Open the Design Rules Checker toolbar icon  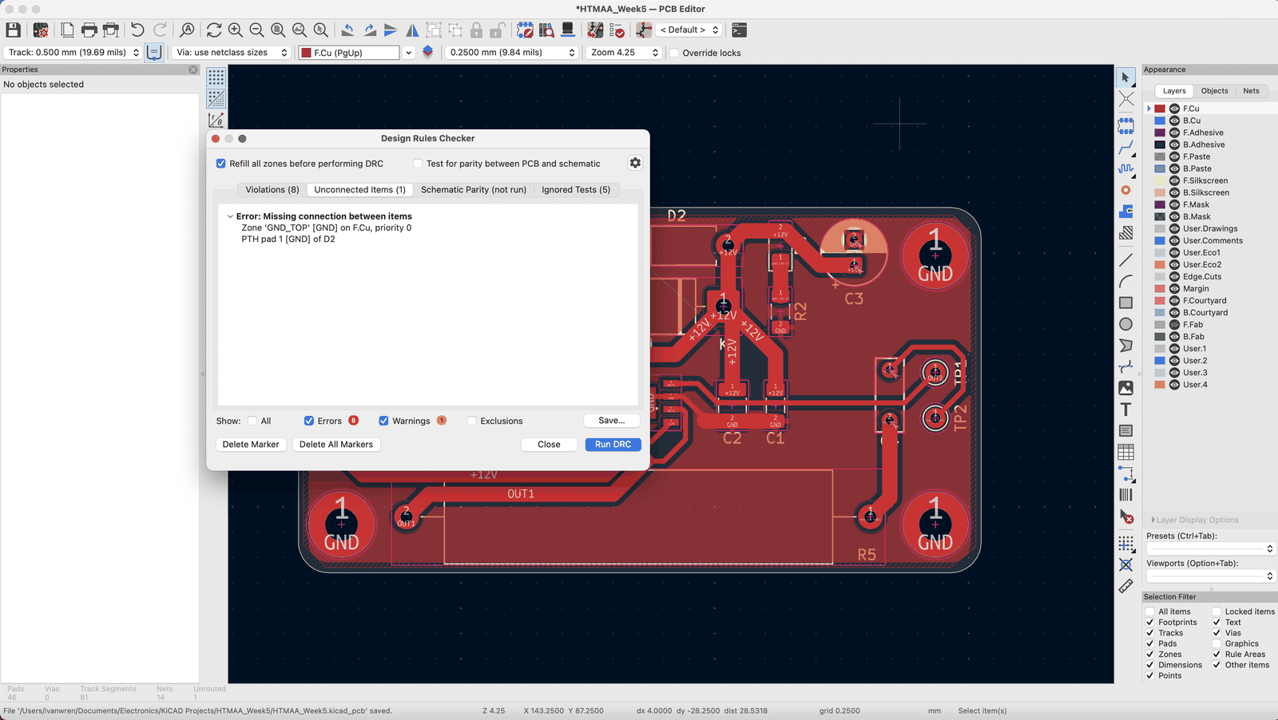(617, 30)
